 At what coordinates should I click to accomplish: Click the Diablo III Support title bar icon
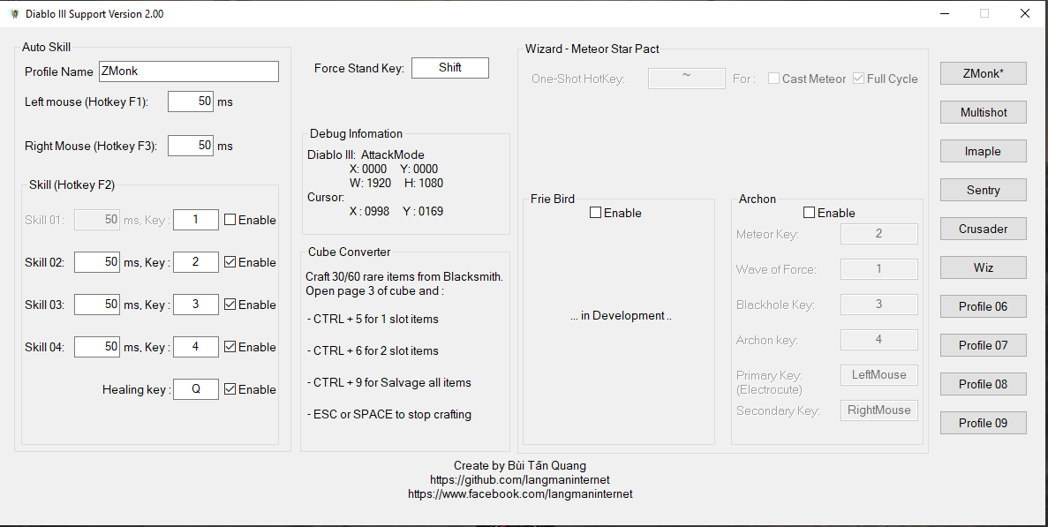(x=15, y=13)
